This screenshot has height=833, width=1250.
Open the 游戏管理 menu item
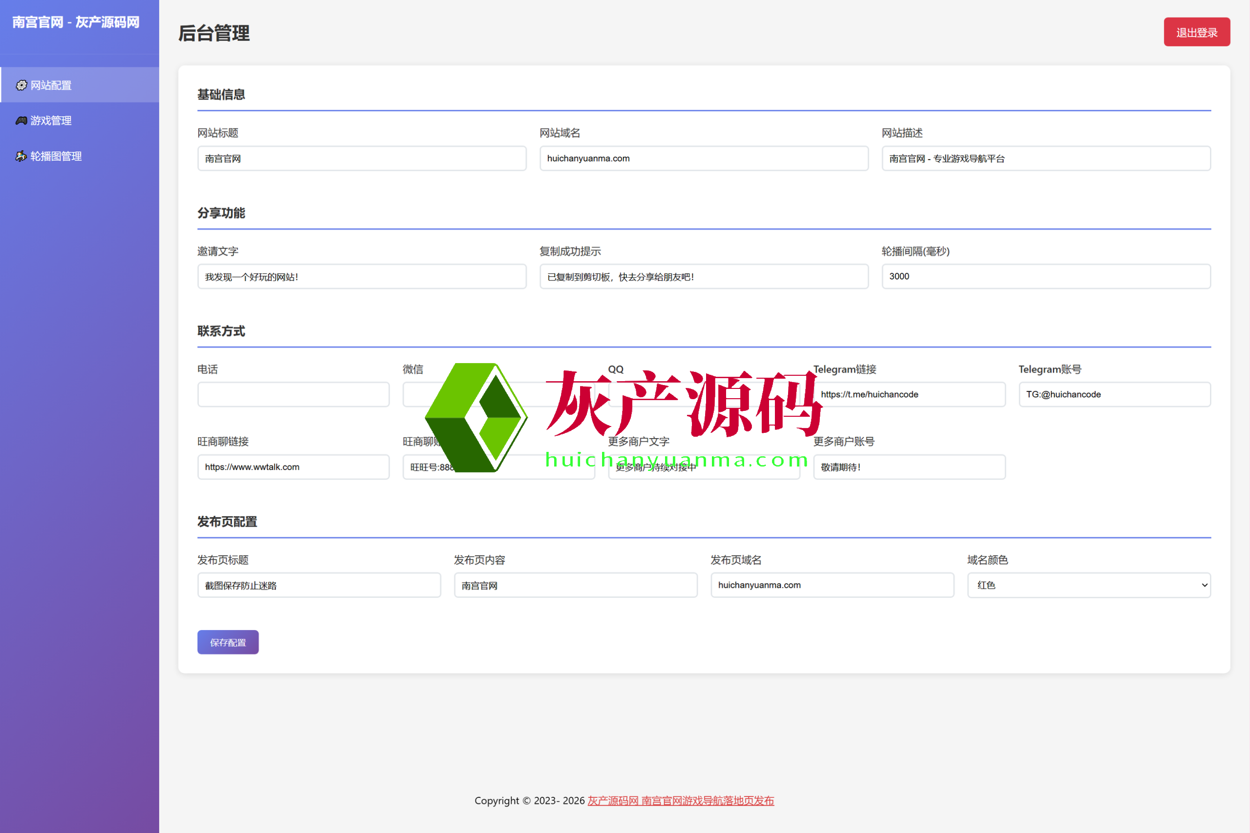click(x=50, y=121)
